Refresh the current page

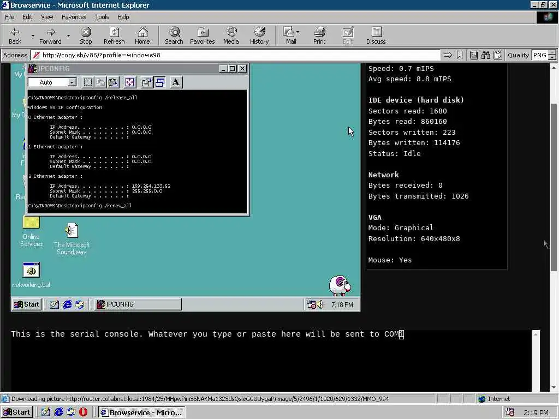tap(114, 35)
